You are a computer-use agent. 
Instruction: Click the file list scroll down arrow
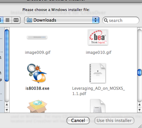[139, 110]
